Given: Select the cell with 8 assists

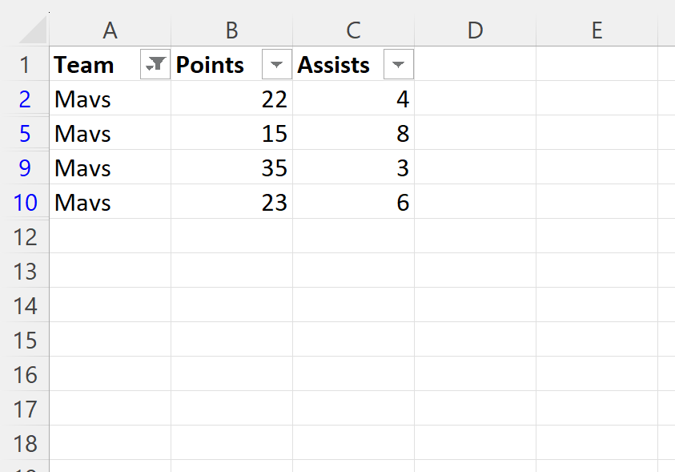Looking at the screenshot, I should click(354, 133).
